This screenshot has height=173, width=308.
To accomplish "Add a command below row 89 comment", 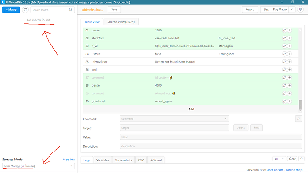I will click(x=290, y=93).
